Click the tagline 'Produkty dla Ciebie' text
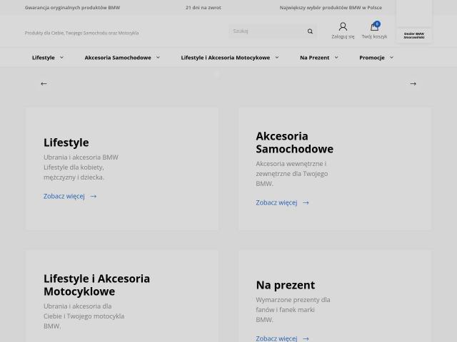Screen dimensions: 457x342 [81, 33]
